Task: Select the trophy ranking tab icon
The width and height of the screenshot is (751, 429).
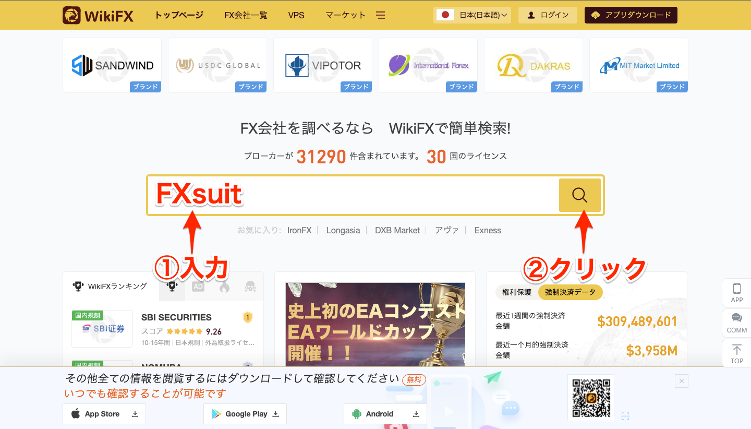Action: click(172, 287)
